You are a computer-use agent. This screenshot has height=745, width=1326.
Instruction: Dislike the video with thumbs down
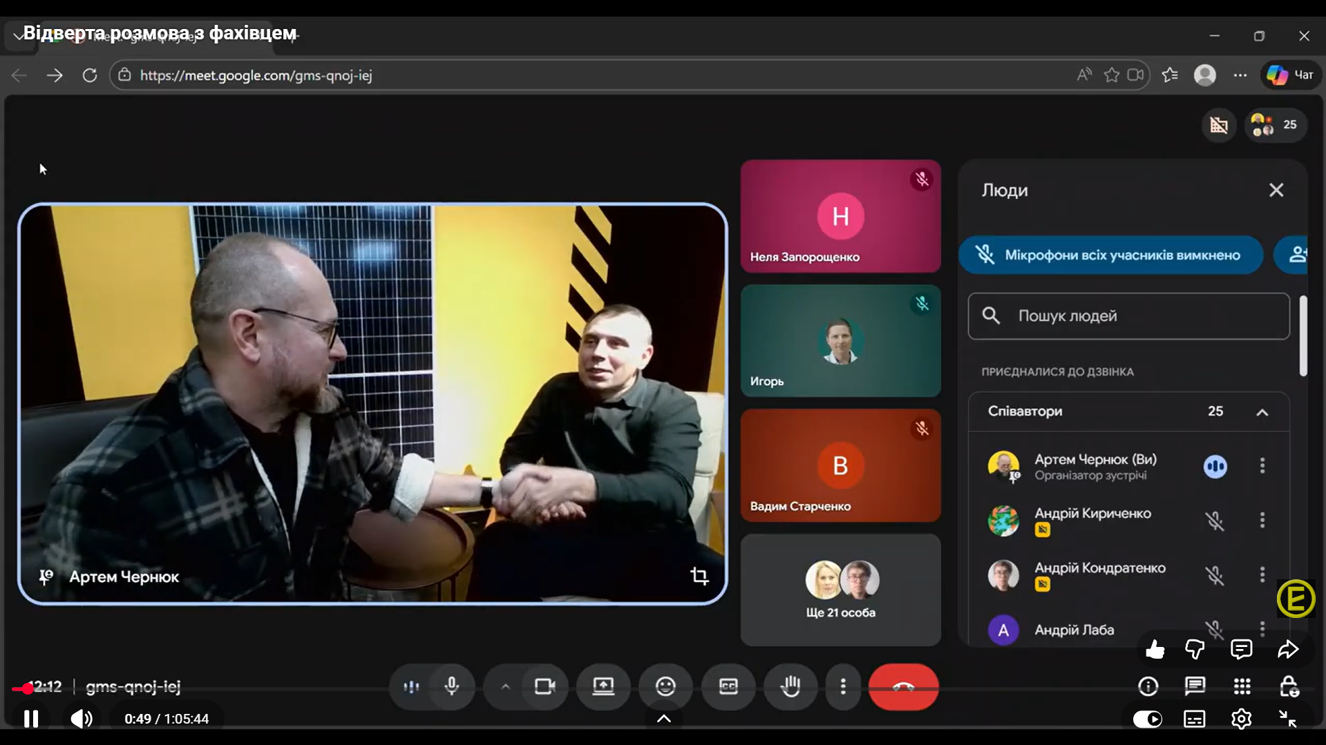coord(1195,649)
